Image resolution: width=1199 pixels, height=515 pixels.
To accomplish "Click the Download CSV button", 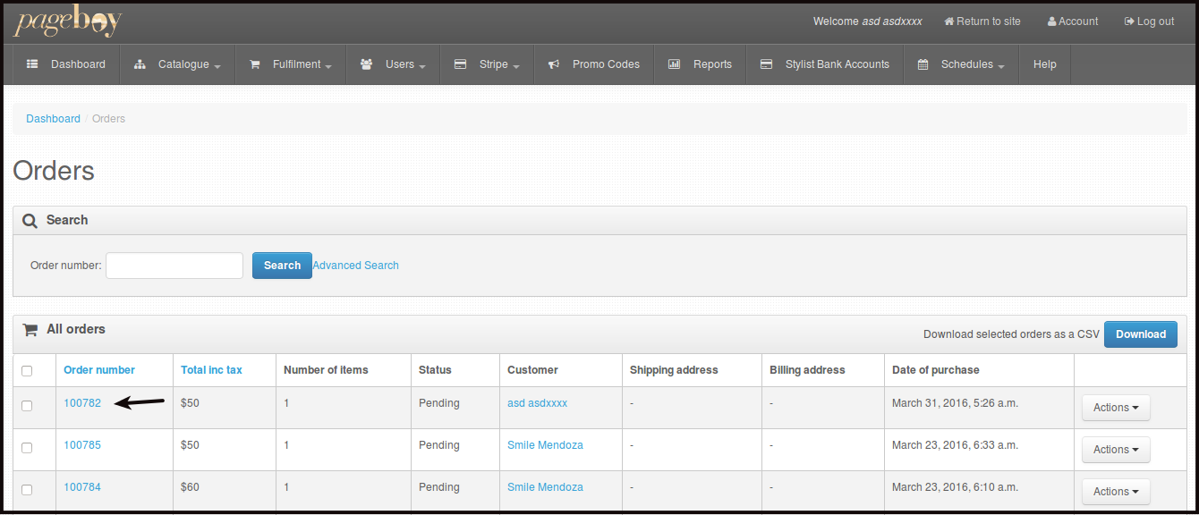I will [1141, 334].
